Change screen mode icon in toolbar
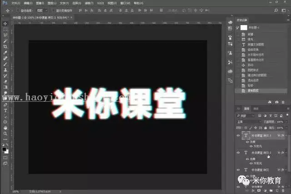Screen dimensions: 291x194 5,164
